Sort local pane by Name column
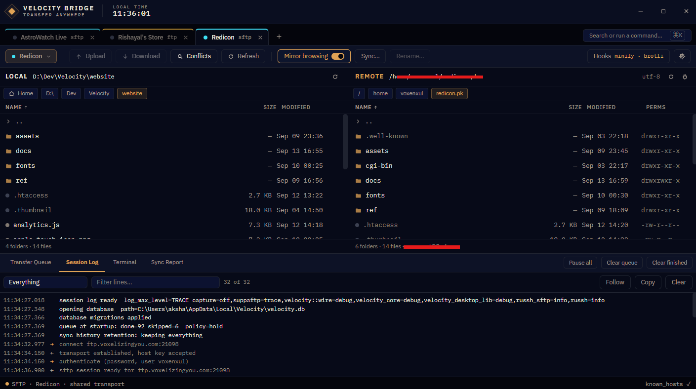 (x=16, y=107)
